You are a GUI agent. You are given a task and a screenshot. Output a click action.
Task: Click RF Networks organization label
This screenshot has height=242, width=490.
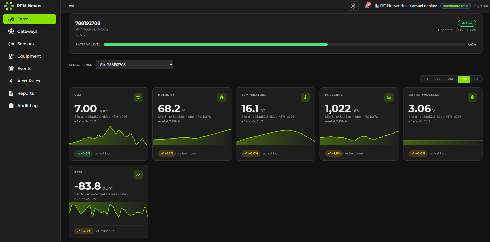click(391, 6)
